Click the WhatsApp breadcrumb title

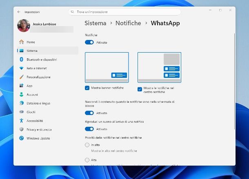[165, 23]
